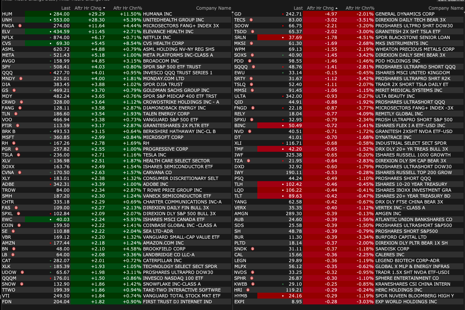Click ascending sort arrow in losers Aftr Hr Chng header

pyautogui.click(x=336, y=8)
